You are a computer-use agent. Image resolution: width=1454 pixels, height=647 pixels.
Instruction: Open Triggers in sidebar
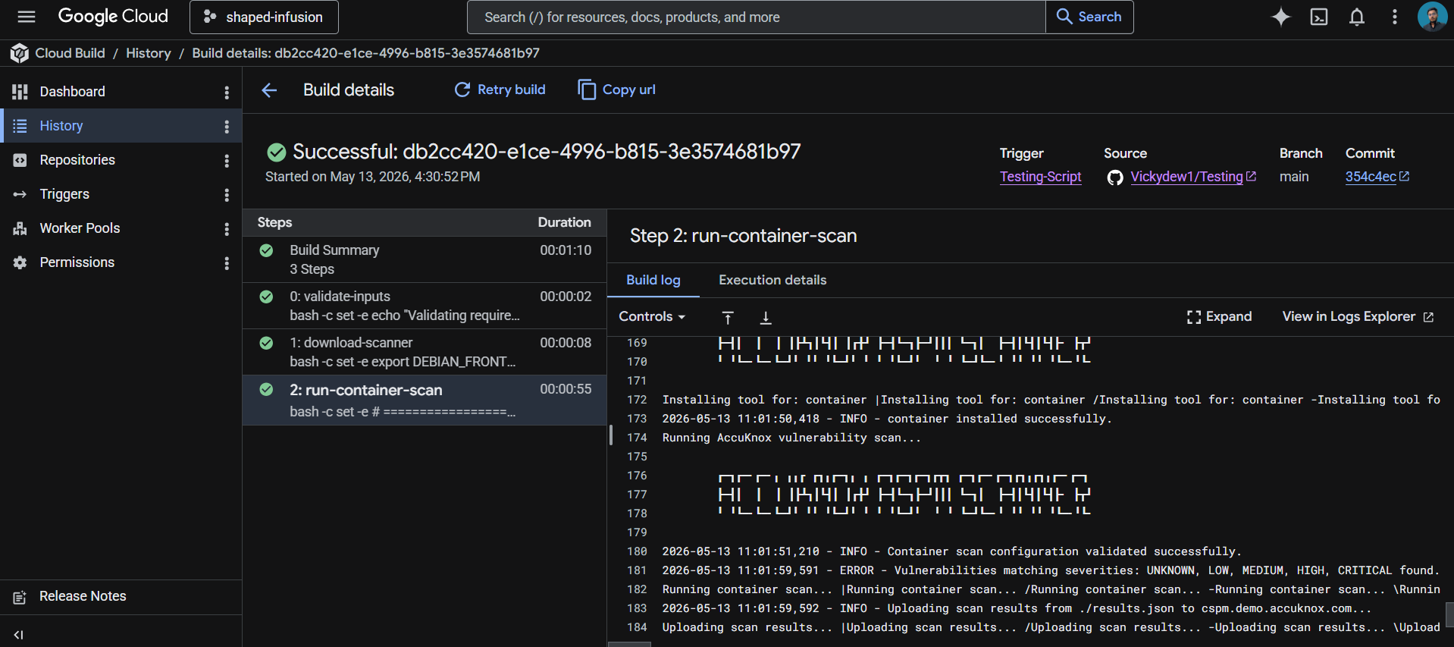[64, 194]
